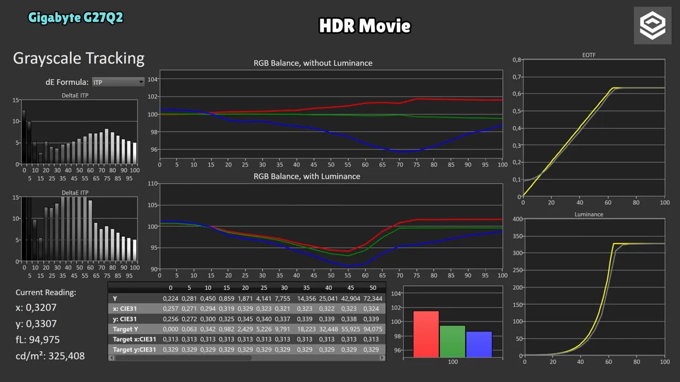Image resolution: width=680 pixels, height=382 pixels.
Task: Click the x: CIE31 cell '0,257'
Action: pyautogui.click(x=171, y=309)
